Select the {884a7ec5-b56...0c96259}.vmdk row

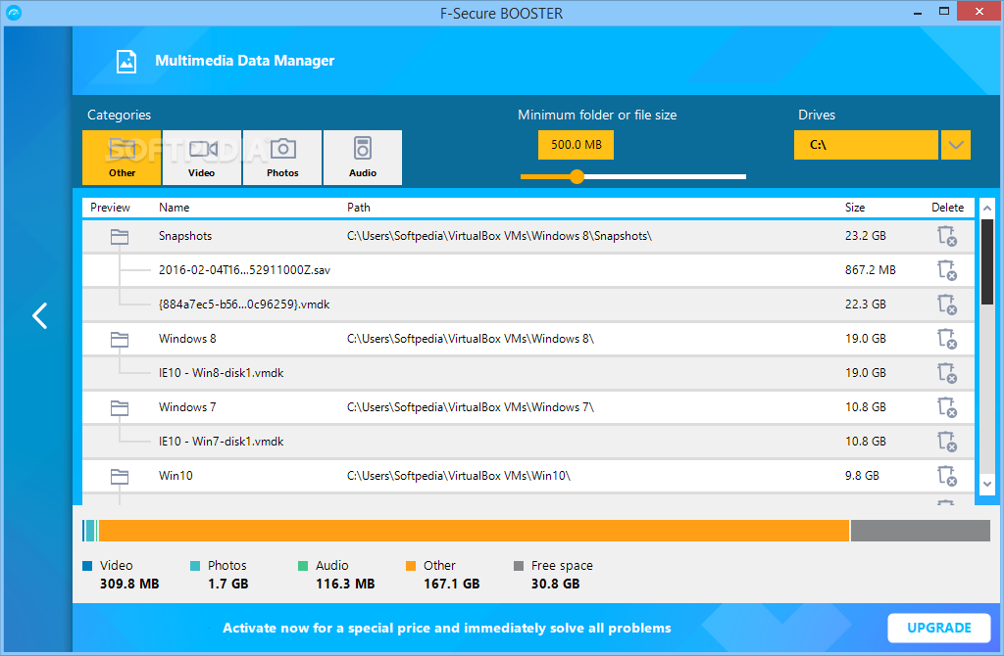(528, 305)
